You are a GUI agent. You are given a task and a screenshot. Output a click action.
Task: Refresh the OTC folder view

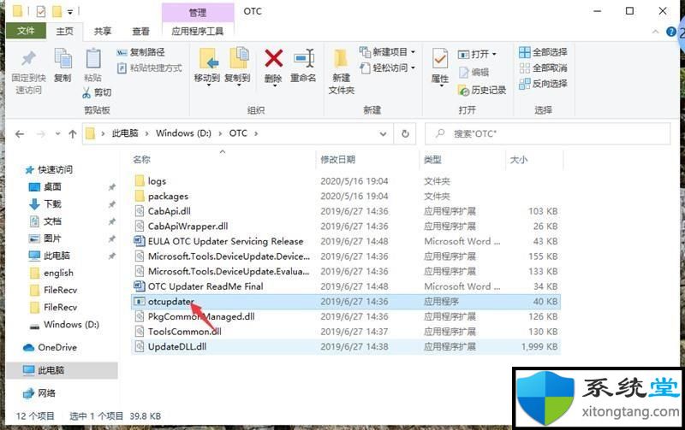(405, 134)
